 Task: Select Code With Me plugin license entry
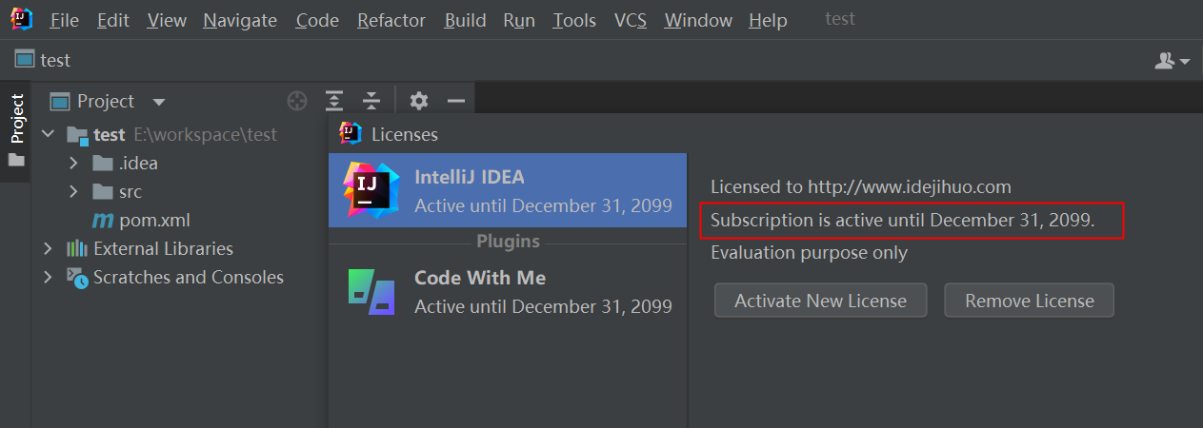508,291
